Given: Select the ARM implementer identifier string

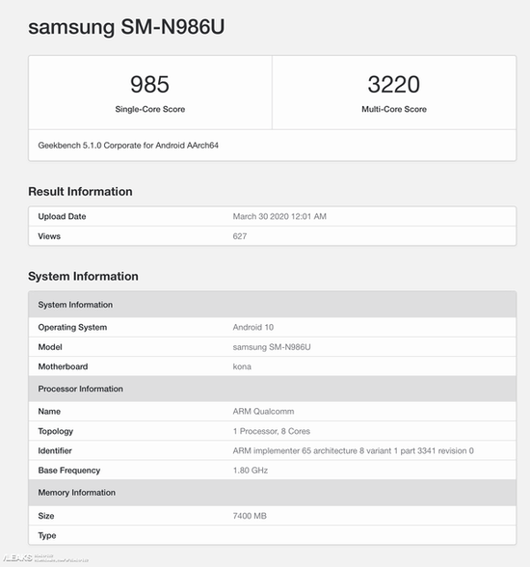Looking at the screenshot, I should 354,451.
